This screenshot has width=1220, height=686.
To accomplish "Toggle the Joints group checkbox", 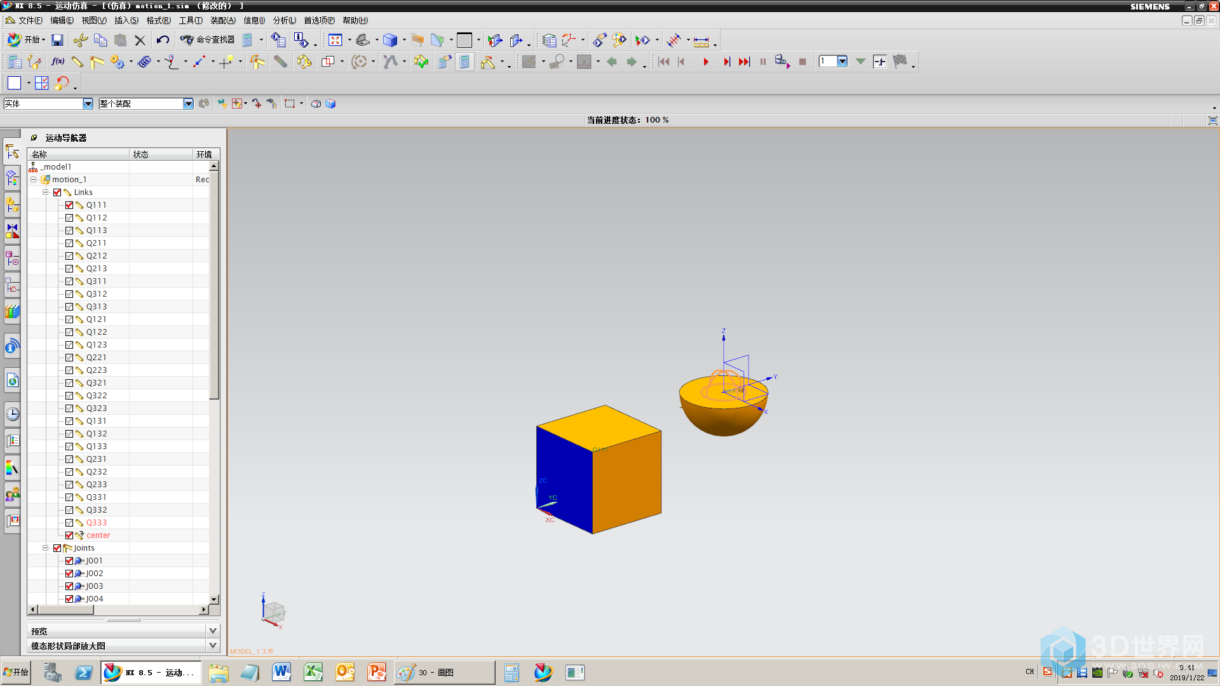I will coord(57,548).
